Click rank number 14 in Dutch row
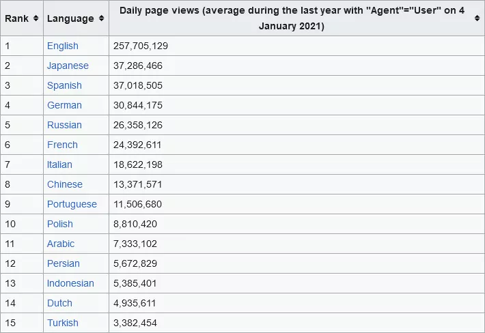This screenshot has height=333, width=485. click(x=10, y=303)
